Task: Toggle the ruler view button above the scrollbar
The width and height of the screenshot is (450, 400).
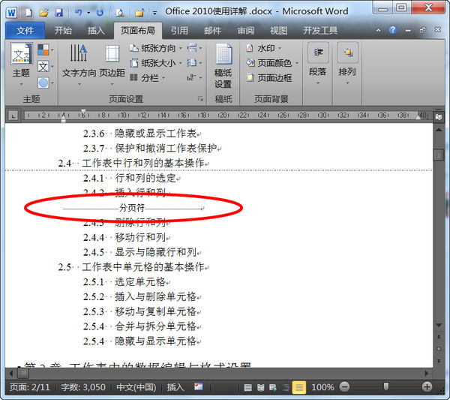Action: (x=439, y=117)
